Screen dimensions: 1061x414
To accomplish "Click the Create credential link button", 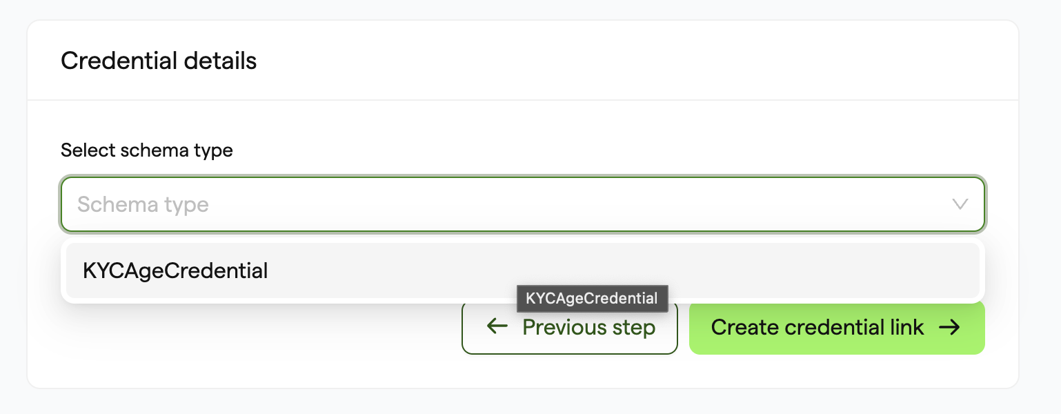I will (x=837, y=327).
